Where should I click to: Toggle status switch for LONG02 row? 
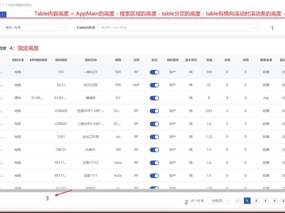(x=154, y=111)
